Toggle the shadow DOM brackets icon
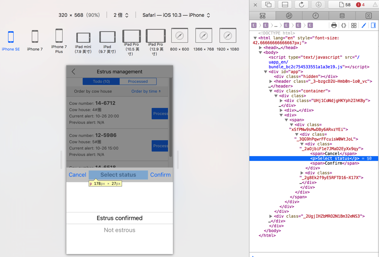This screenshot has width=379, height=257. coord(344,25)
